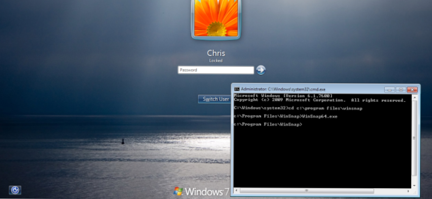Click the horizontal scrollbar thumb
The width and height of the screenshot is (432, 199).
coord(307,191)
